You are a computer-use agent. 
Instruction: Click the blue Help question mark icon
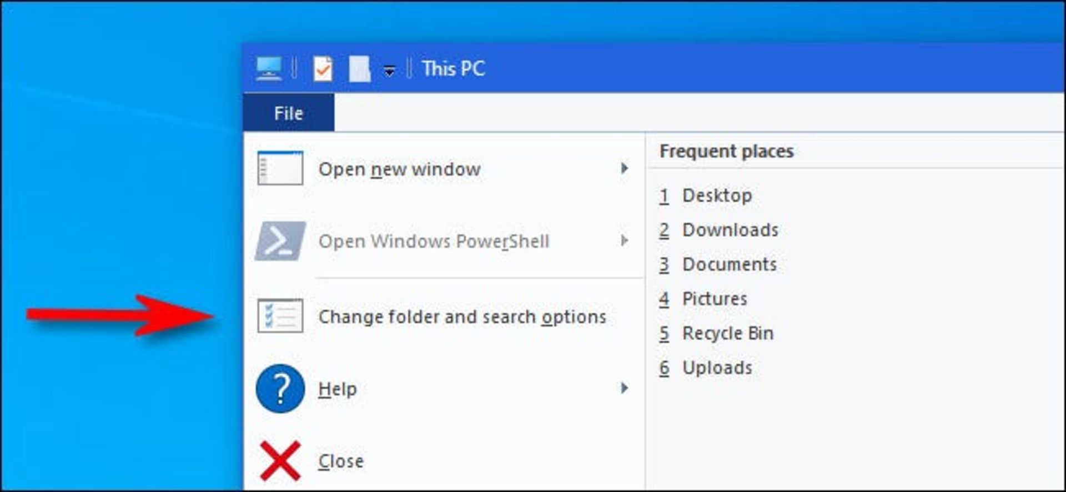point(280,388)
